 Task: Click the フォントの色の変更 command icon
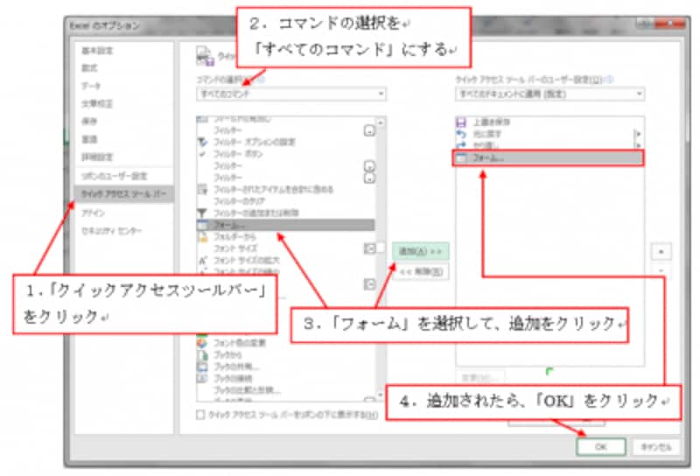click(x=202, y=343)
